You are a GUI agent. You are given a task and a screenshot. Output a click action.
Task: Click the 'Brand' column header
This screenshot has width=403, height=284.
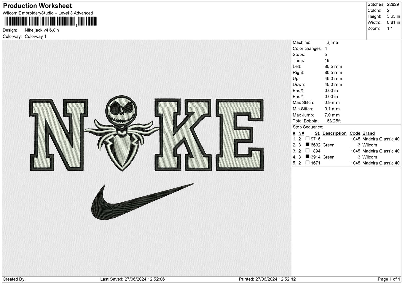click(369, 133)
